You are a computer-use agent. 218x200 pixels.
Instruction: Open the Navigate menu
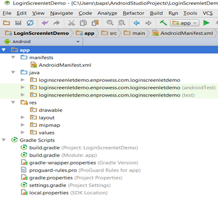point(61,13)
